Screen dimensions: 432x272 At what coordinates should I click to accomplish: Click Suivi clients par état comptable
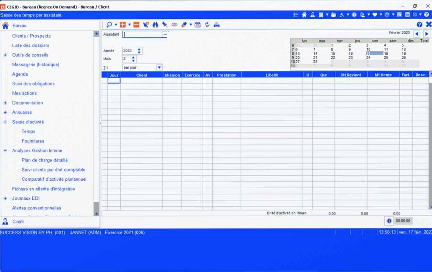click(53, 169)
